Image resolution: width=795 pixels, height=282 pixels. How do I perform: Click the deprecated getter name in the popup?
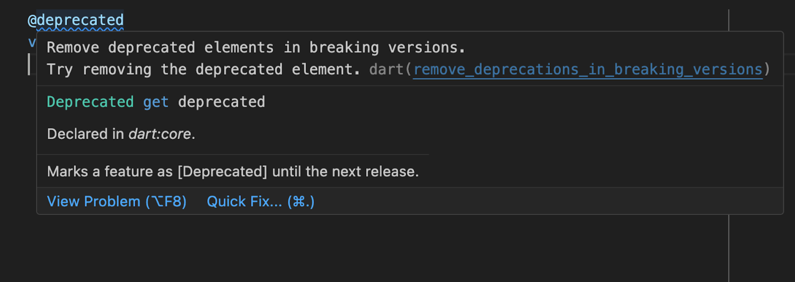pos(221,102)
